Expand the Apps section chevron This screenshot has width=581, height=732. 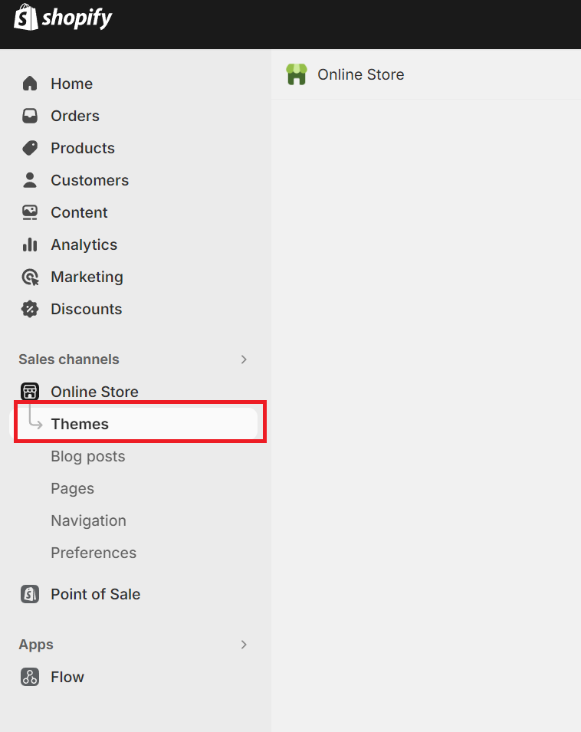tap(244, 645)
